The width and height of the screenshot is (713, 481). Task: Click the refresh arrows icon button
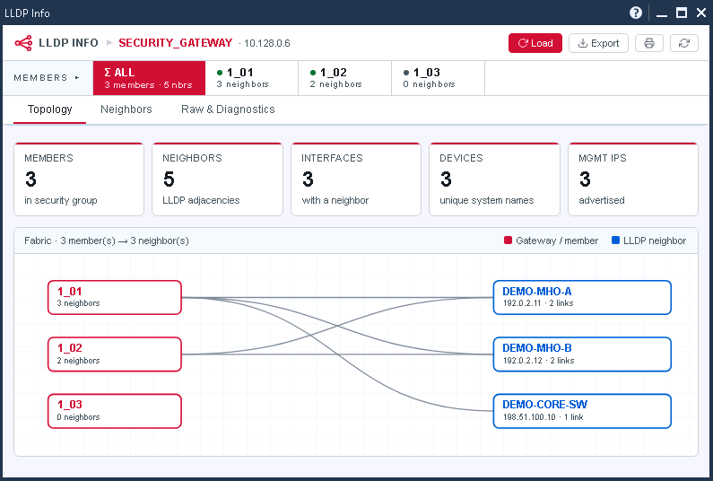click(x=684, y=43)
